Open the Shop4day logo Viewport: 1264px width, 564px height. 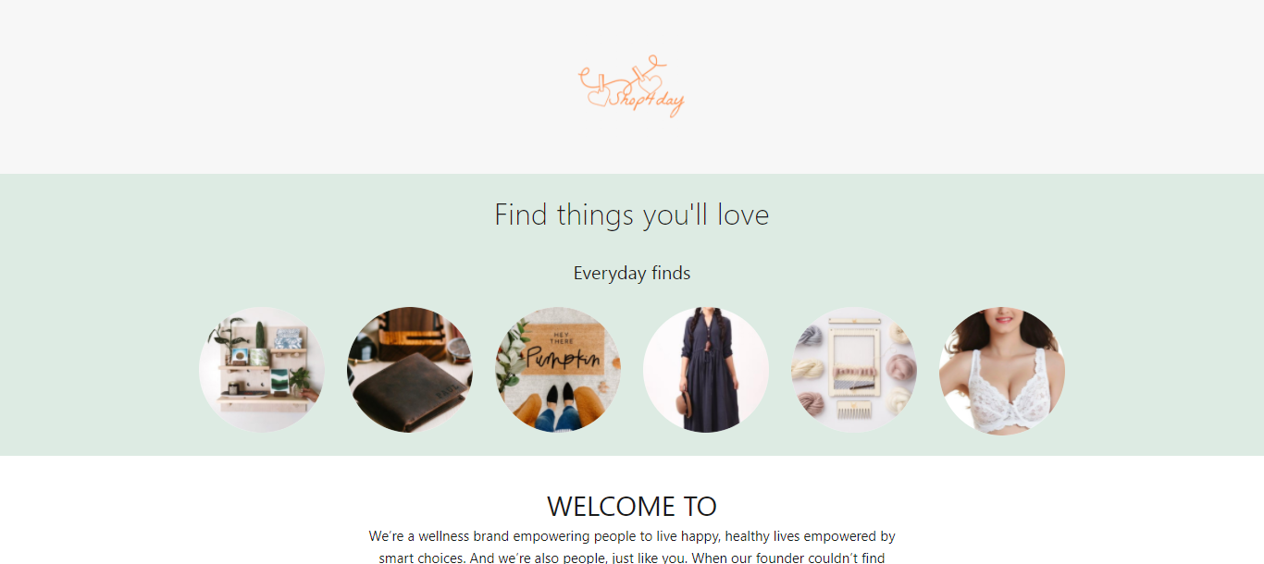[x=632, y=86]
